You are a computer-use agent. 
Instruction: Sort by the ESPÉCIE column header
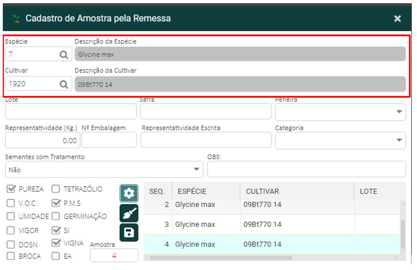click(x=192, y=192)
